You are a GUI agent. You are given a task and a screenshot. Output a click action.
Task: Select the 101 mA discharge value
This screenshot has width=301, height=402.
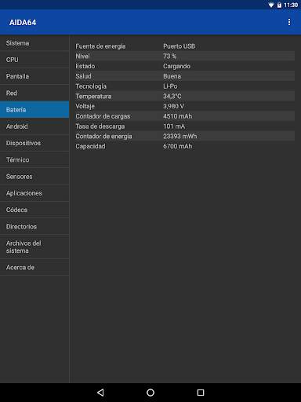(174, 126)
